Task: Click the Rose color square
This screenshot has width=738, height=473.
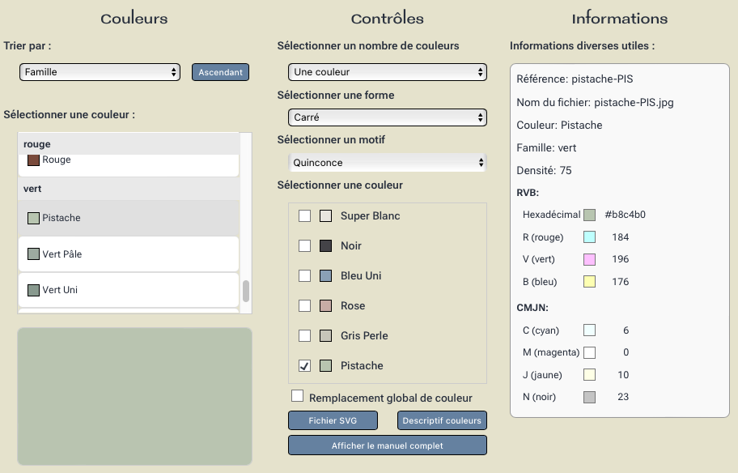Action: tap(326, 306)
